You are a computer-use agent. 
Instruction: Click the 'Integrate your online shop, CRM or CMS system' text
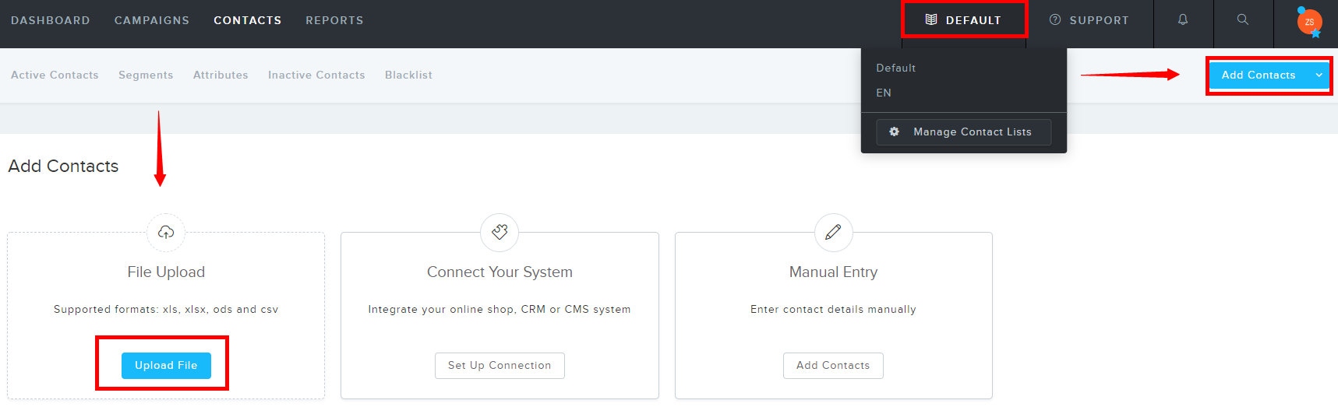pos(500,309)
